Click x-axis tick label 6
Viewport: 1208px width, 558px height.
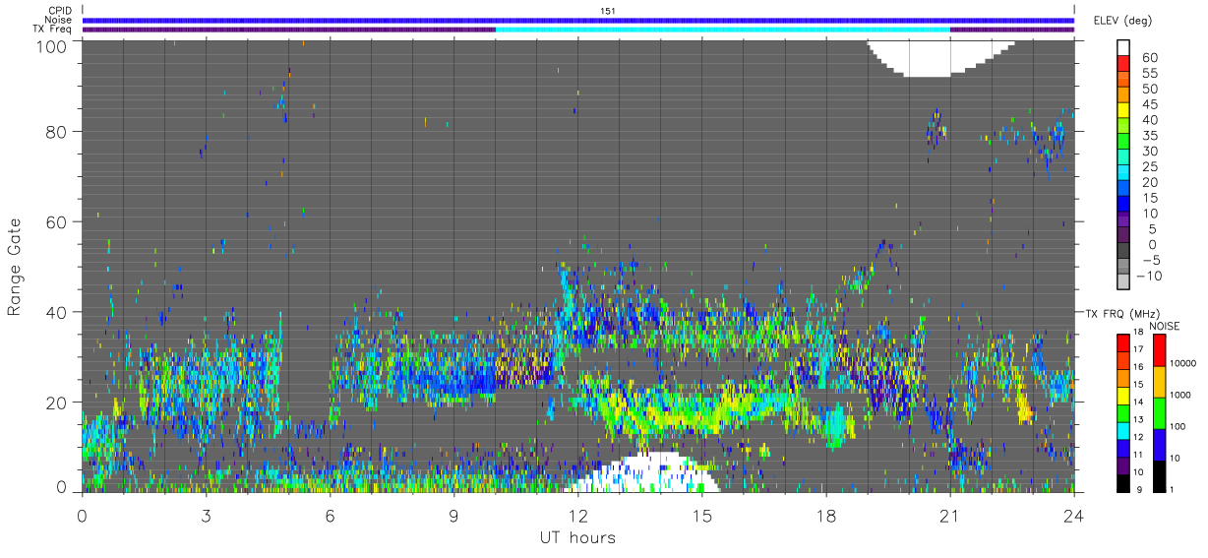pos(331,515)
